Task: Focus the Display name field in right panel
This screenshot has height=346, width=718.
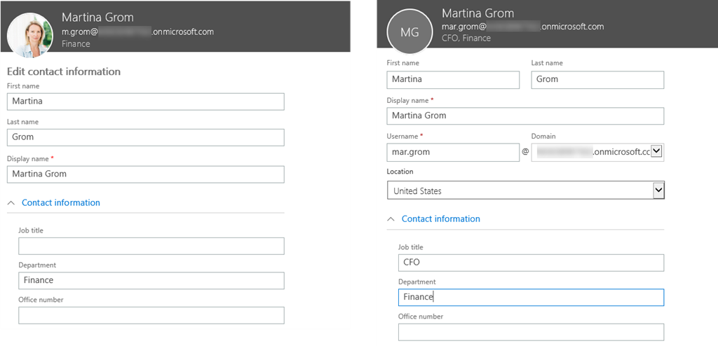Action: coord(524,116)
